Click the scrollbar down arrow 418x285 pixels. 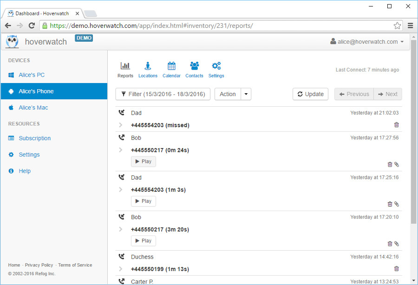point(413,280)
